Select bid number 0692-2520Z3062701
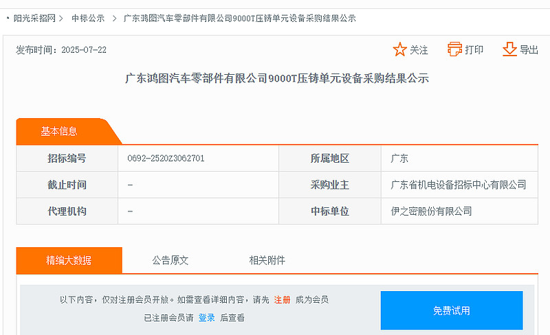 (166, 159)
